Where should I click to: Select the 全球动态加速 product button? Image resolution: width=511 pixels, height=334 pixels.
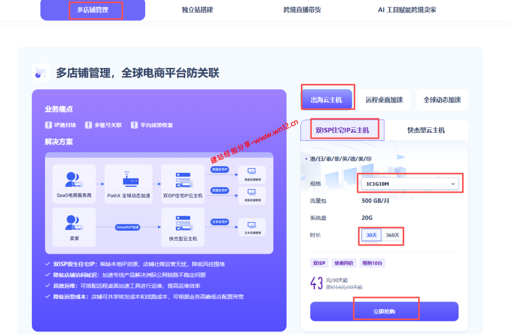tap(442, 100)
